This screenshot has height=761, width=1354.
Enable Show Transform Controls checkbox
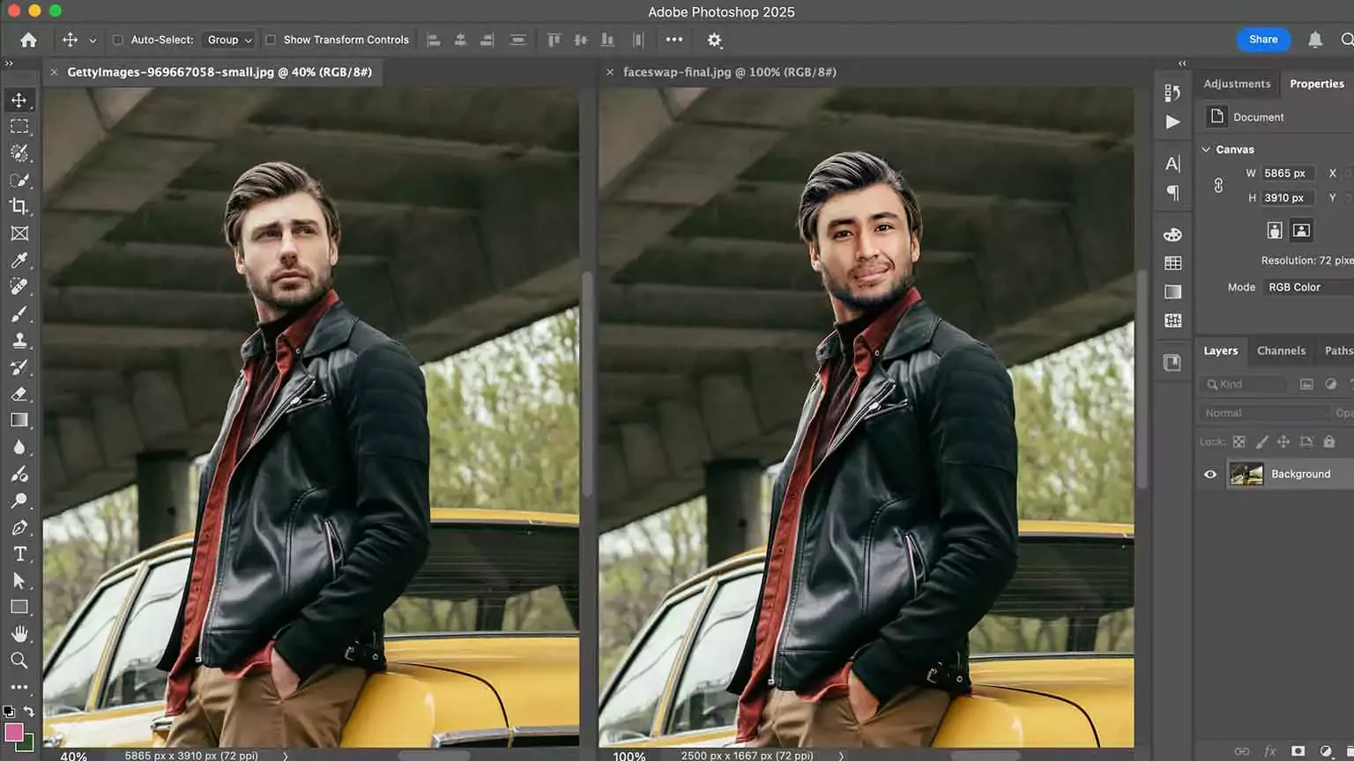point(271,40)
